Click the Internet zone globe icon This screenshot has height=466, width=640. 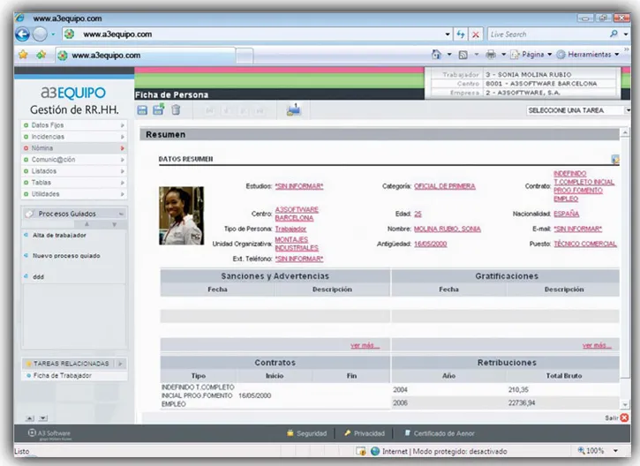pyautogui.click(x=375, y=451)
